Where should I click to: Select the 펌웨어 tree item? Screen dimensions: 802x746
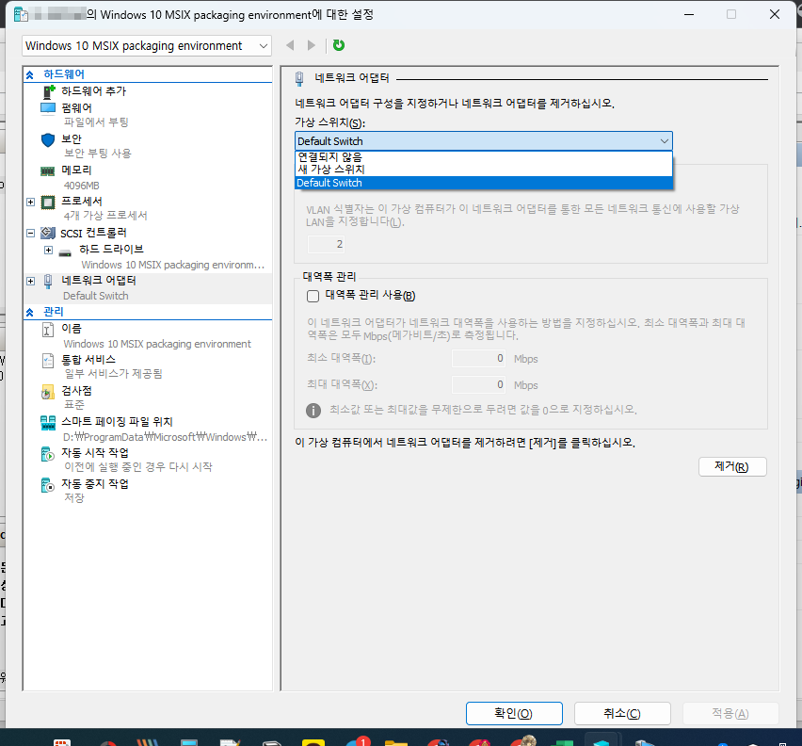(77, 108)
